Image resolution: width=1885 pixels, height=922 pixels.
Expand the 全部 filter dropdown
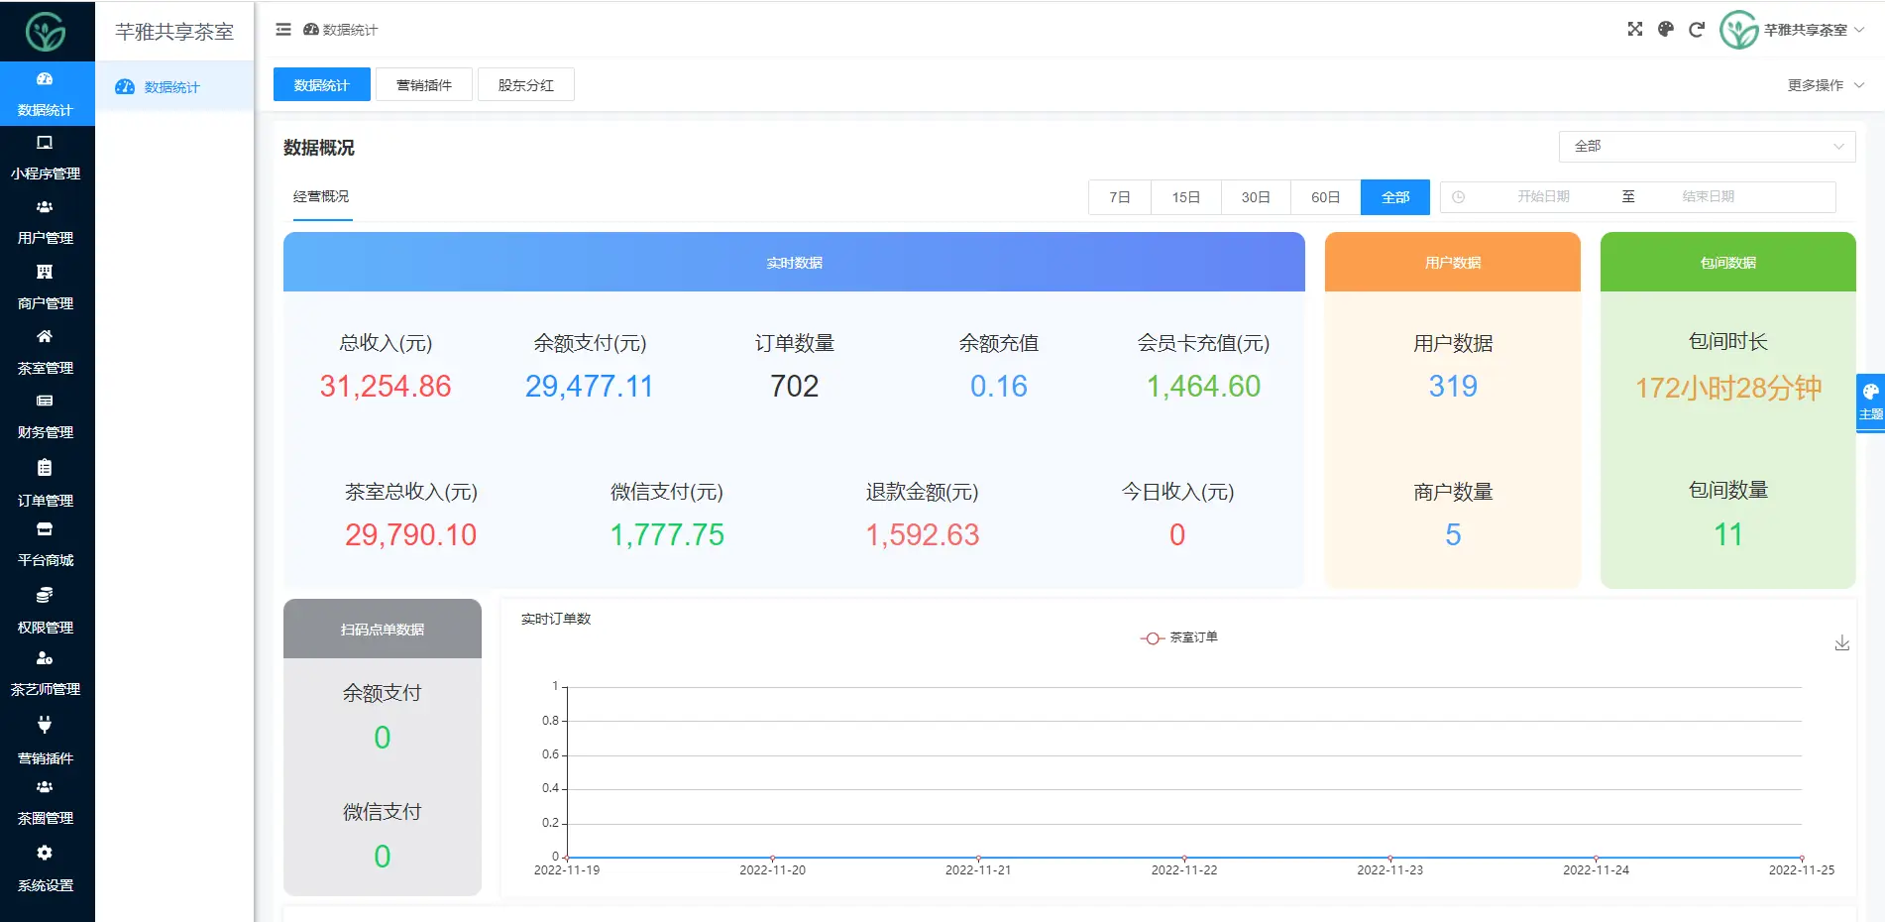pos(1706,147)
